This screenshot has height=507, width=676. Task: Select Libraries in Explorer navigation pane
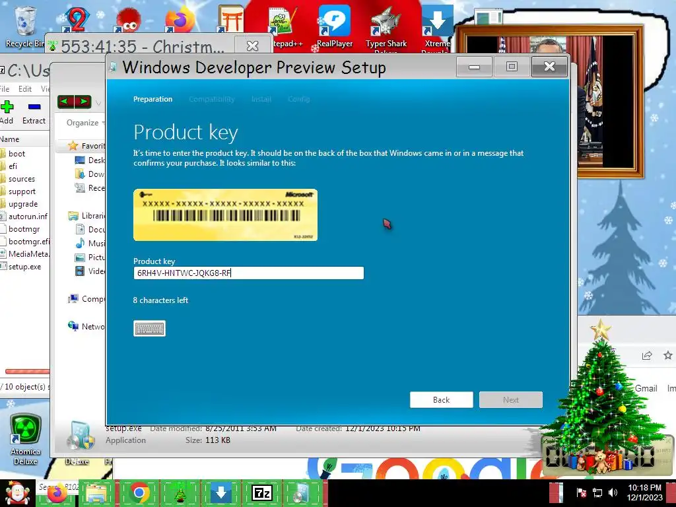(87, 216)
